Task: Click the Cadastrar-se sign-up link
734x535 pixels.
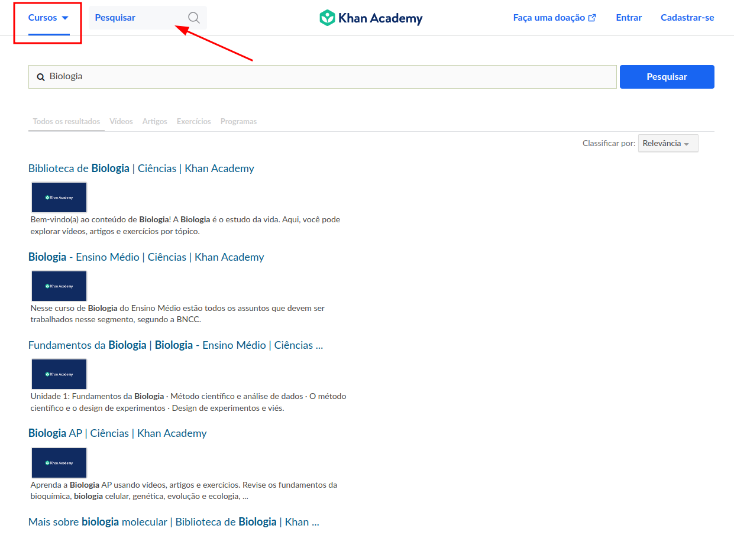Action: (687, 18)
